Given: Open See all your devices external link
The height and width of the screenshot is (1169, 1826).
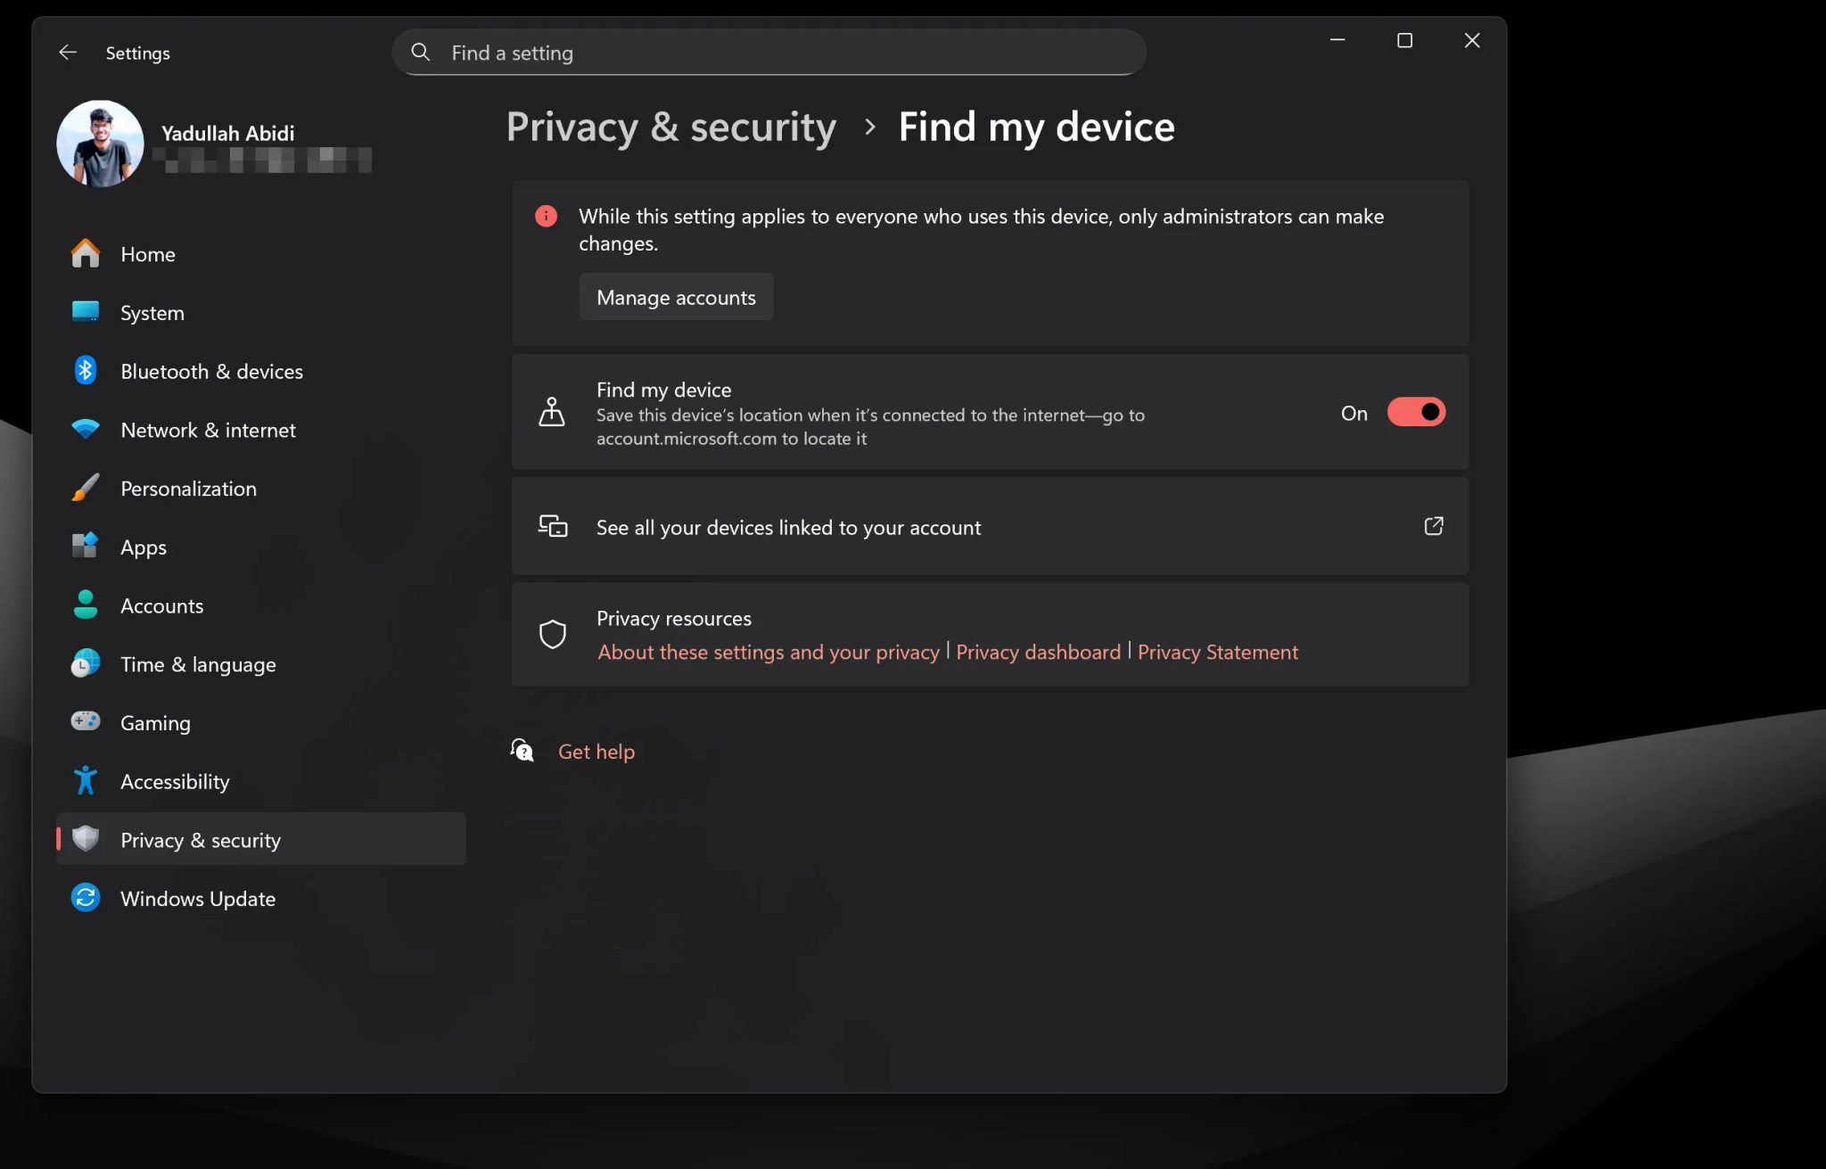Looking at the screenshot, I should (x=1433, y=526).
